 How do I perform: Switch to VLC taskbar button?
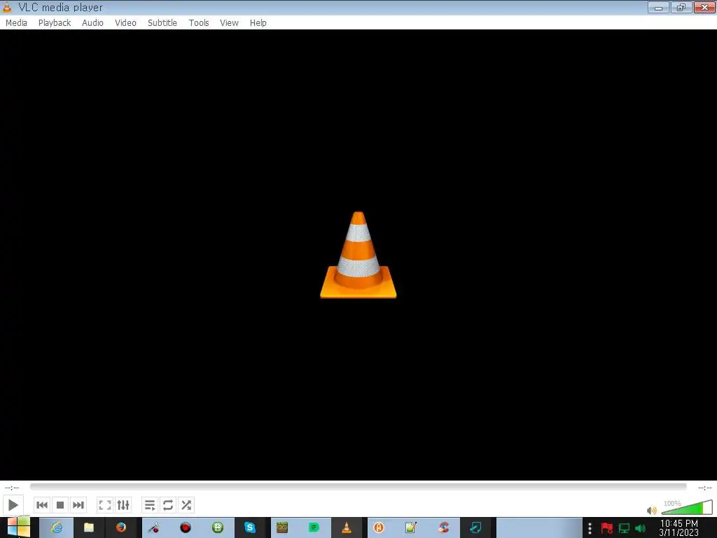coord(347,527)
